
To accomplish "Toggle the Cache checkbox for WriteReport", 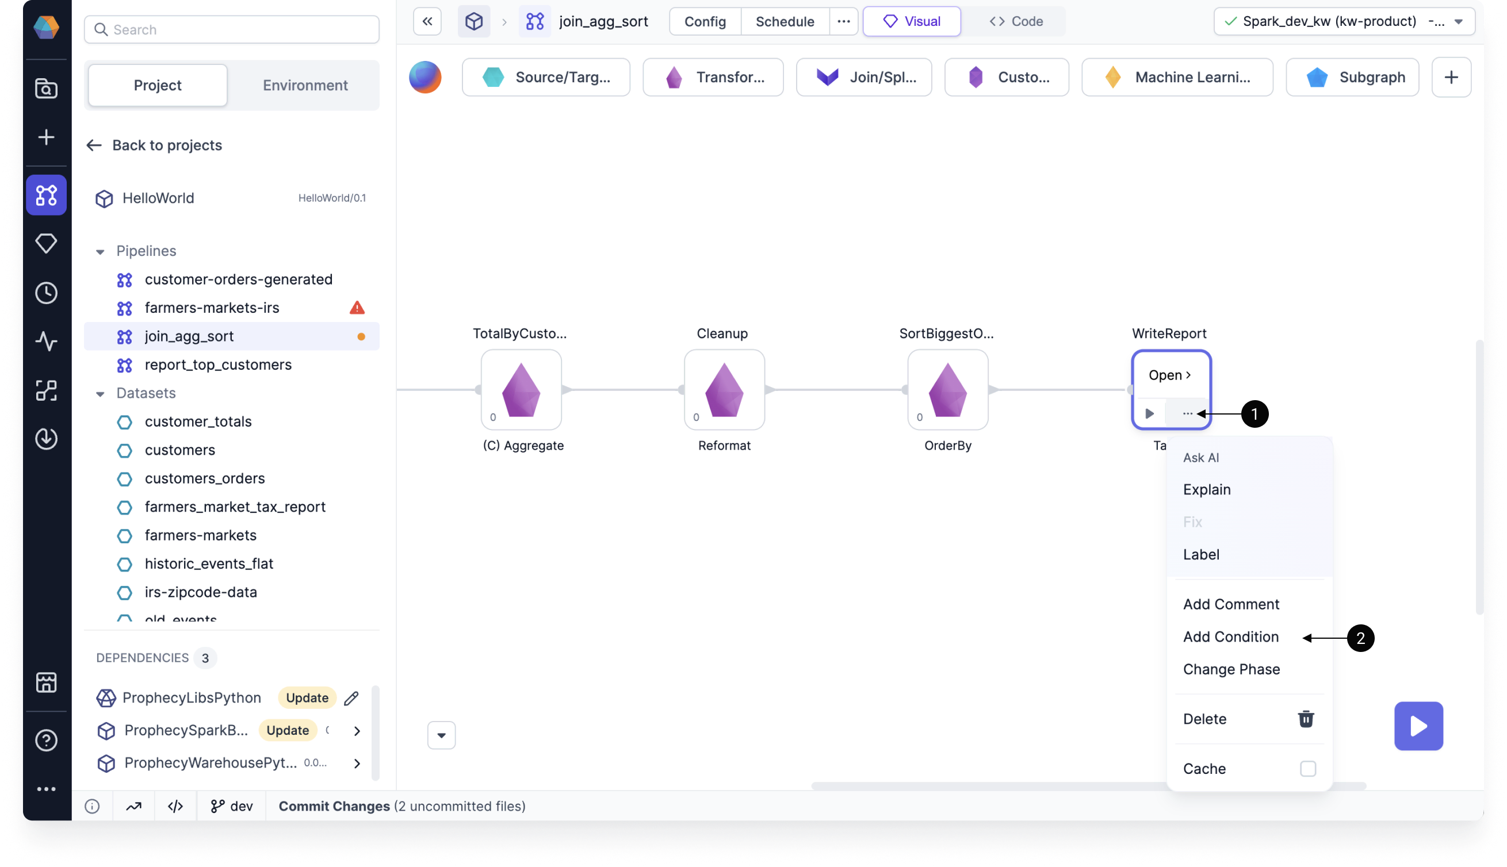I will point(1307,769).
